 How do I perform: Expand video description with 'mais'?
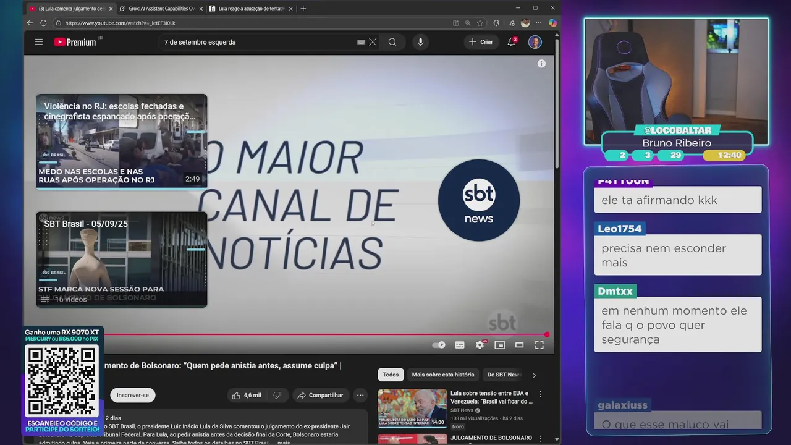click(x=284, y=443)
